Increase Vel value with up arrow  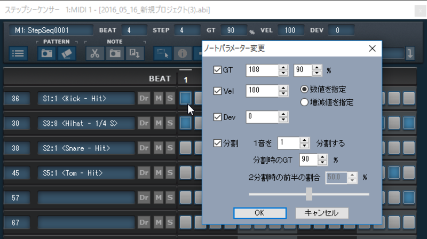(x=283, y=88)
